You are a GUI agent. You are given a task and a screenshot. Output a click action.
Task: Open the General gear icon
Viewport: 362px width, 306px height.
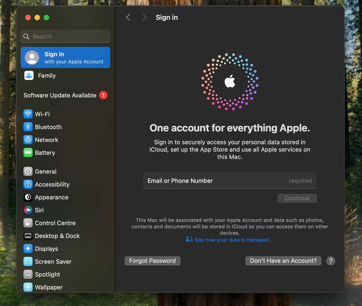(28, 171)
